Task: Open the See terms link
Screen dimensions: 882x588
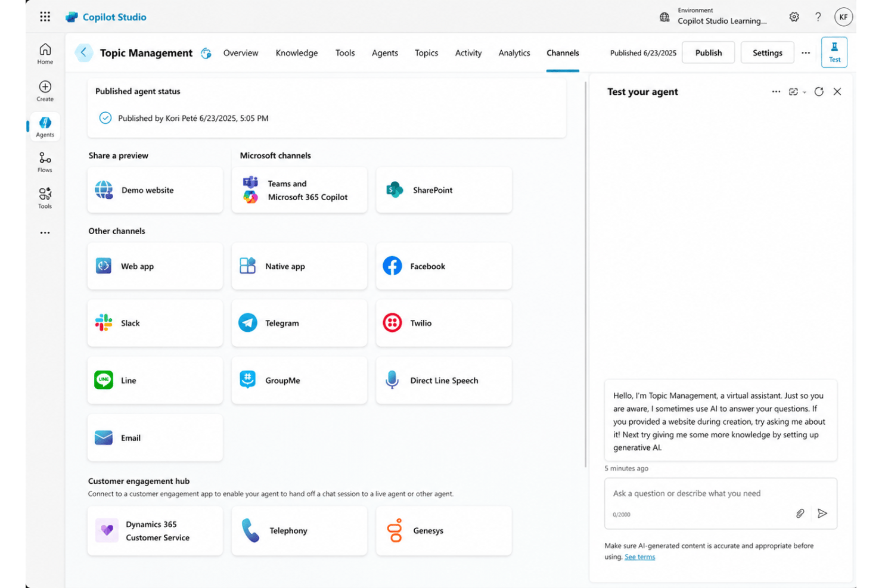Action: pos(639,557)
